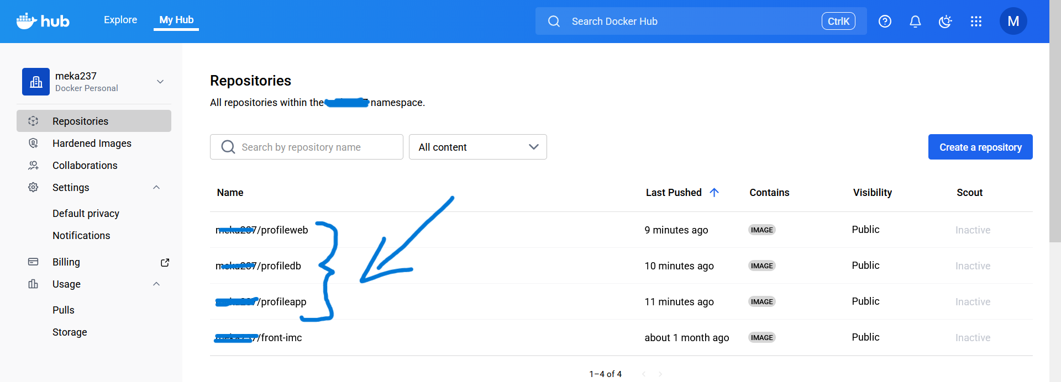Image resolution: width=1061 pixels, height=382 pixels.
Task: Click the Visibility column header
Action: click(873, 193)
